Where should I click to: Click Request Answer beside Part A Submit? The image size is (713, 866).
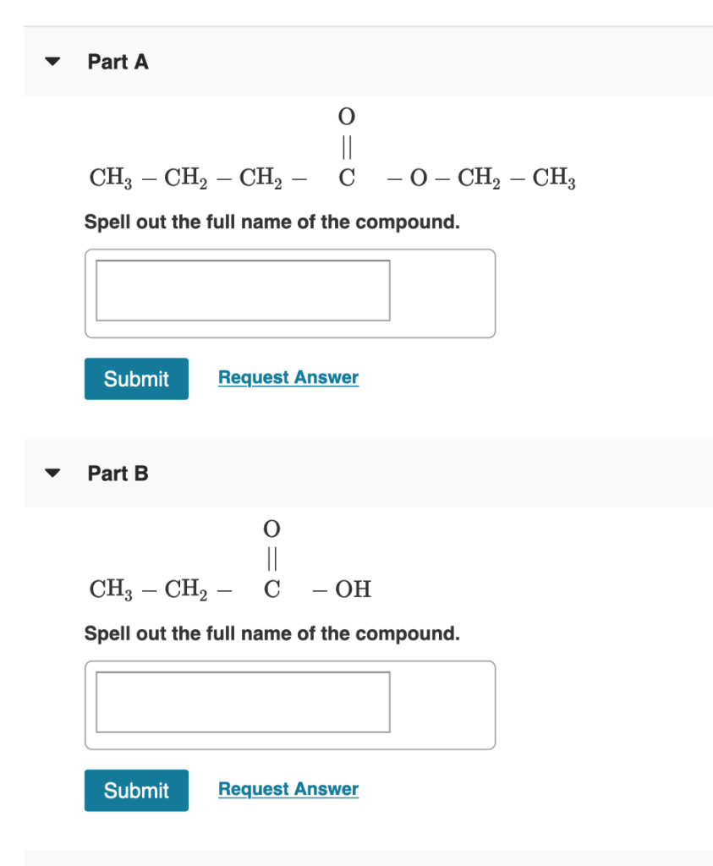click(288, 376)
